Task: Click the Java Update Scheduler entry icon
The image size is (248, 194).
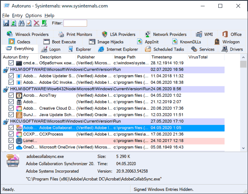Action: 19,115
